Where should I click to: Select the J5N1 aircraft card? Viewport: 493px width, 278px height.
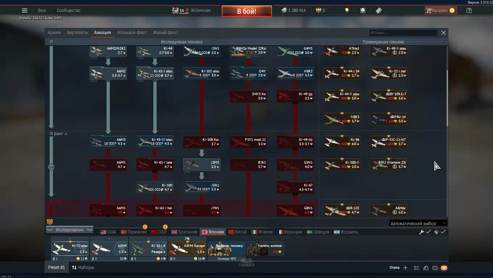coord(202,188)
